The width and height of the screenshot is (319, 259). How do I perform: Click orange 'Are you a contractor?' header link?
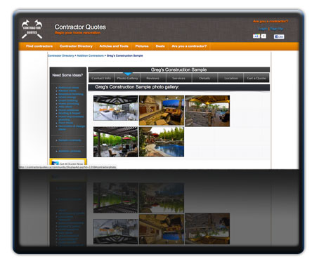[271, 21]
